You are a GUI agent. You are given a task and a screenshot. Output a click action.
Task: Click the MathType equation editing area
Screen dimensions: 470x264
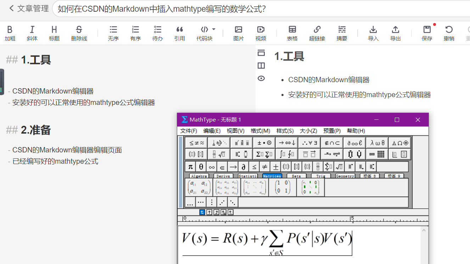(299, 245)
